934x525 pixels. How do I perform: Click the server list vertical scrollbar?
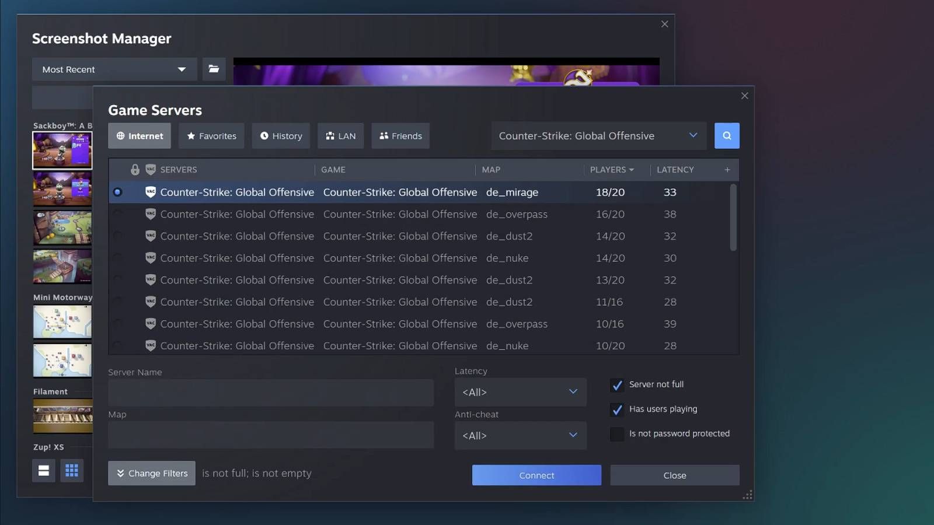[733, 218]
